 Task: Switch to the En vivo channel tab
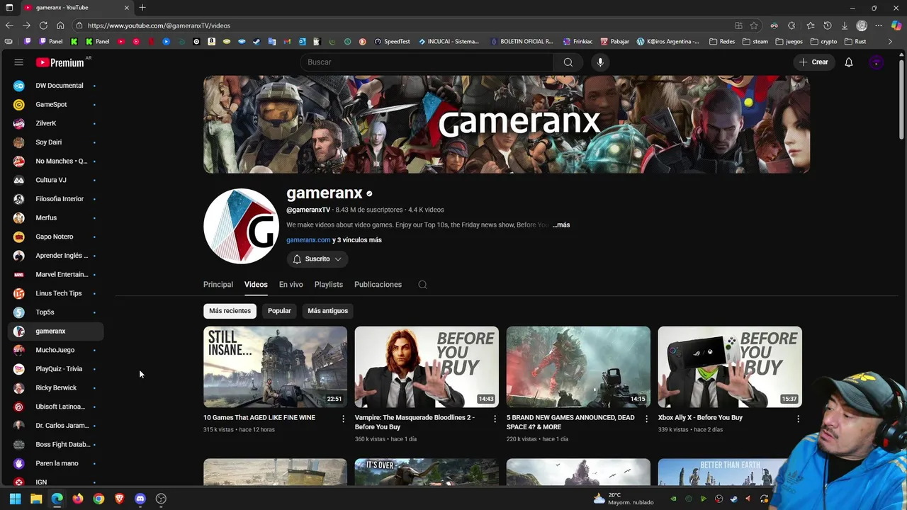291,285
